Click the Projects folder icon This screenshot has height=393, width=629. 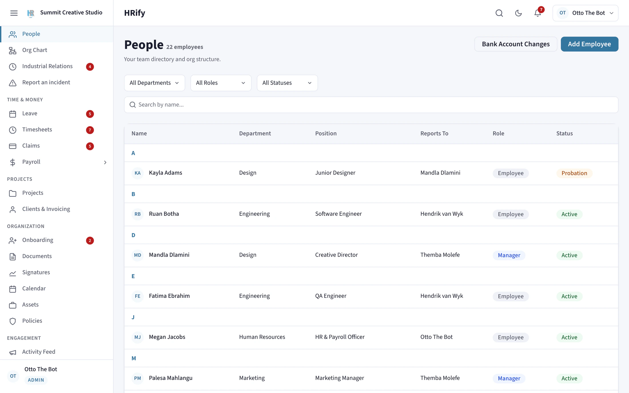13,193
